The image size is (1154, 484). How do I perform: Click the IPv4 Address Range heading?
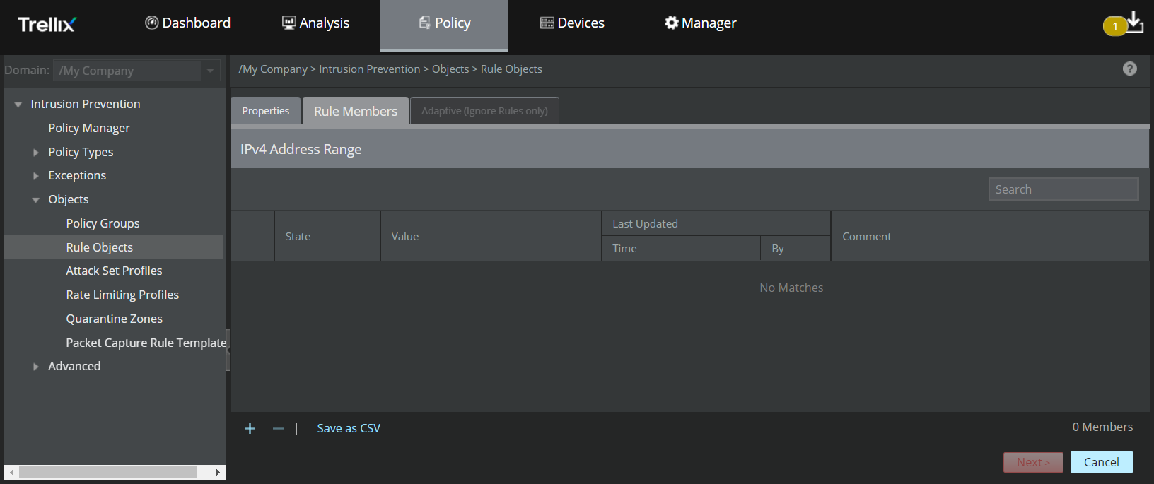301,149
